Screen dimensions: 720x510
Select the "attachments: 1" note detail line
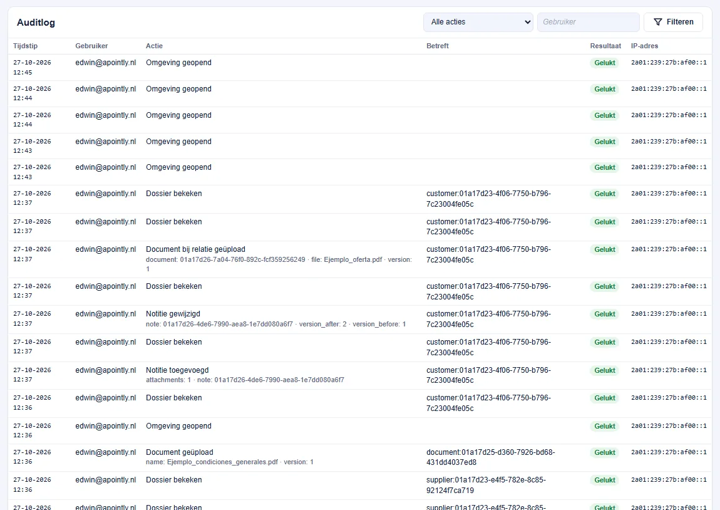[245, 380]
